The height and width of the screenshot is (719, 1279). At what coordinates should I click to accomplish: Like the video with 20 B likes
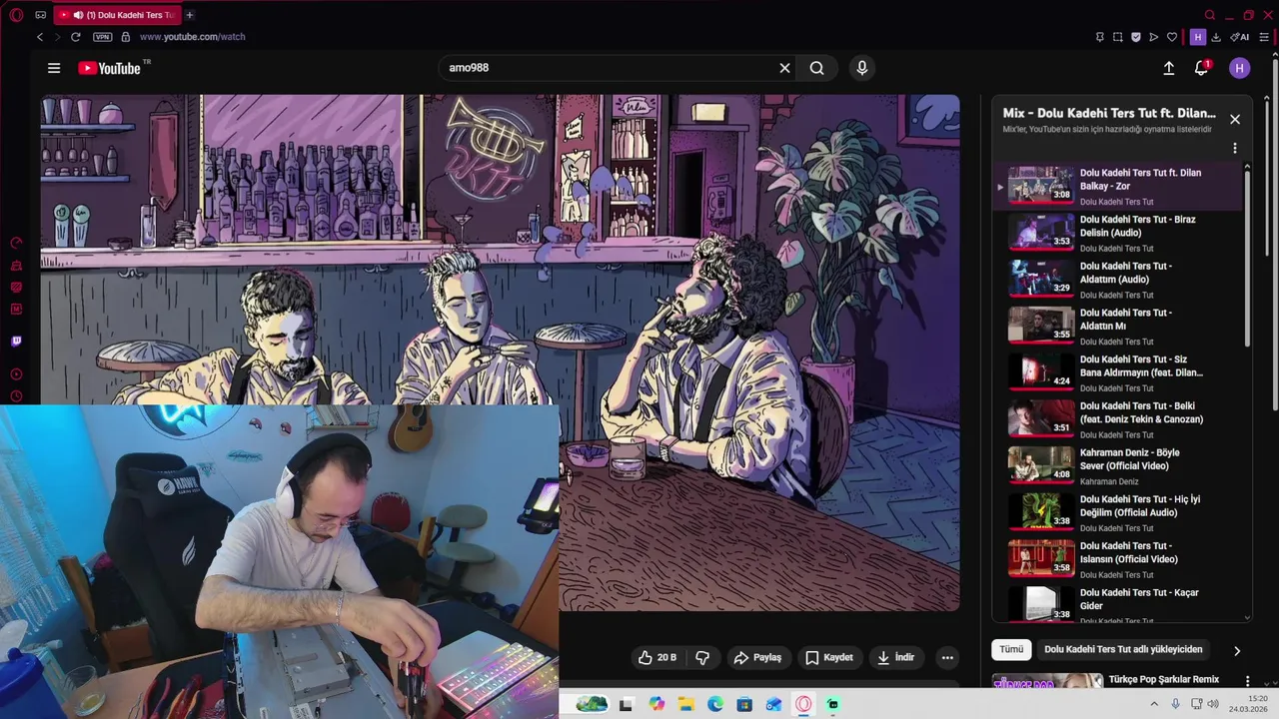[657, 657]
